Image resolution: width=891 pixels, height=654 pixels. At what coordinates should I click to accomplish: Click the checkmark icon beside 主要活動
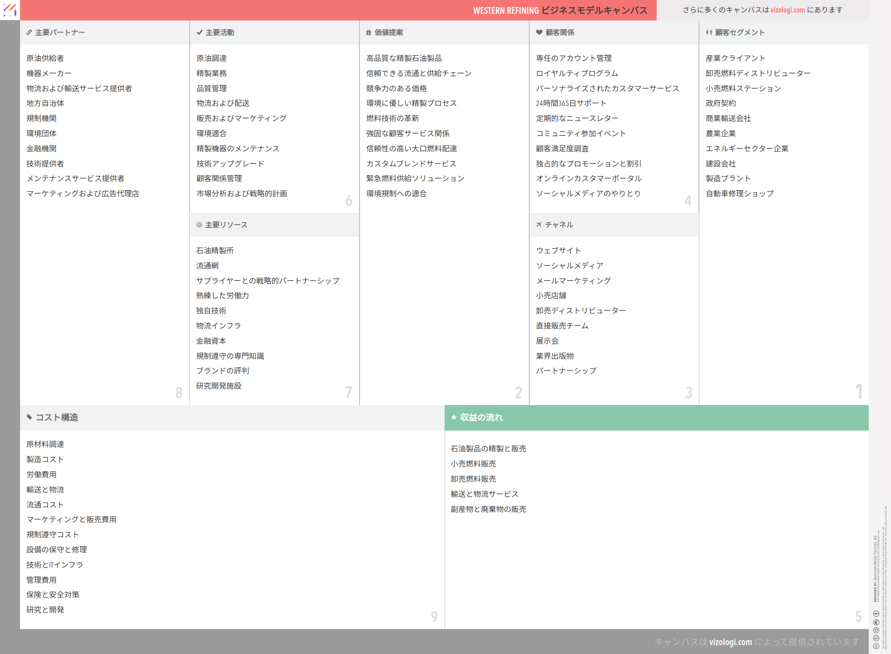[x=199, y=32]
